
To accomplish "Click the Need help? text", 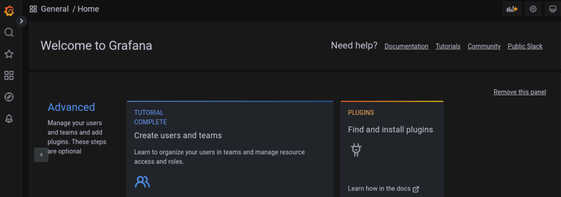I will [x=354, y=45].
